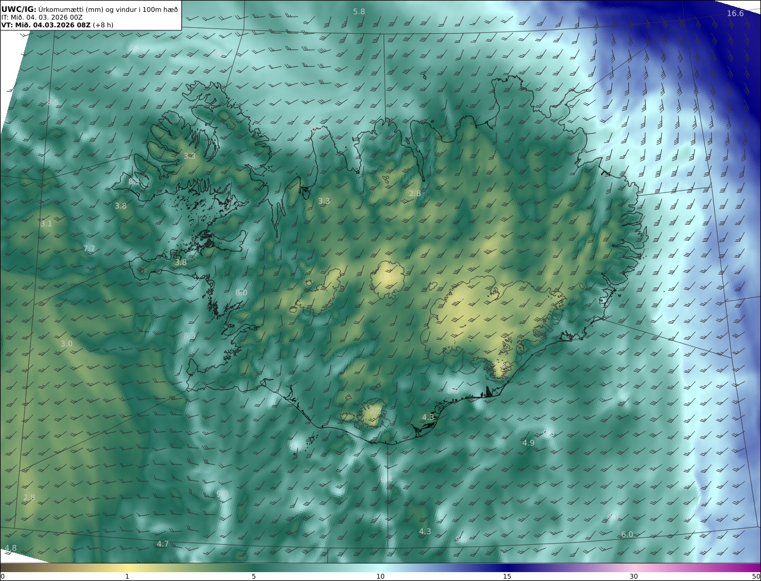The width and height of the screenshot is (761, 581).
Task: Click the 3.0 value label
Action: (67, 344)
